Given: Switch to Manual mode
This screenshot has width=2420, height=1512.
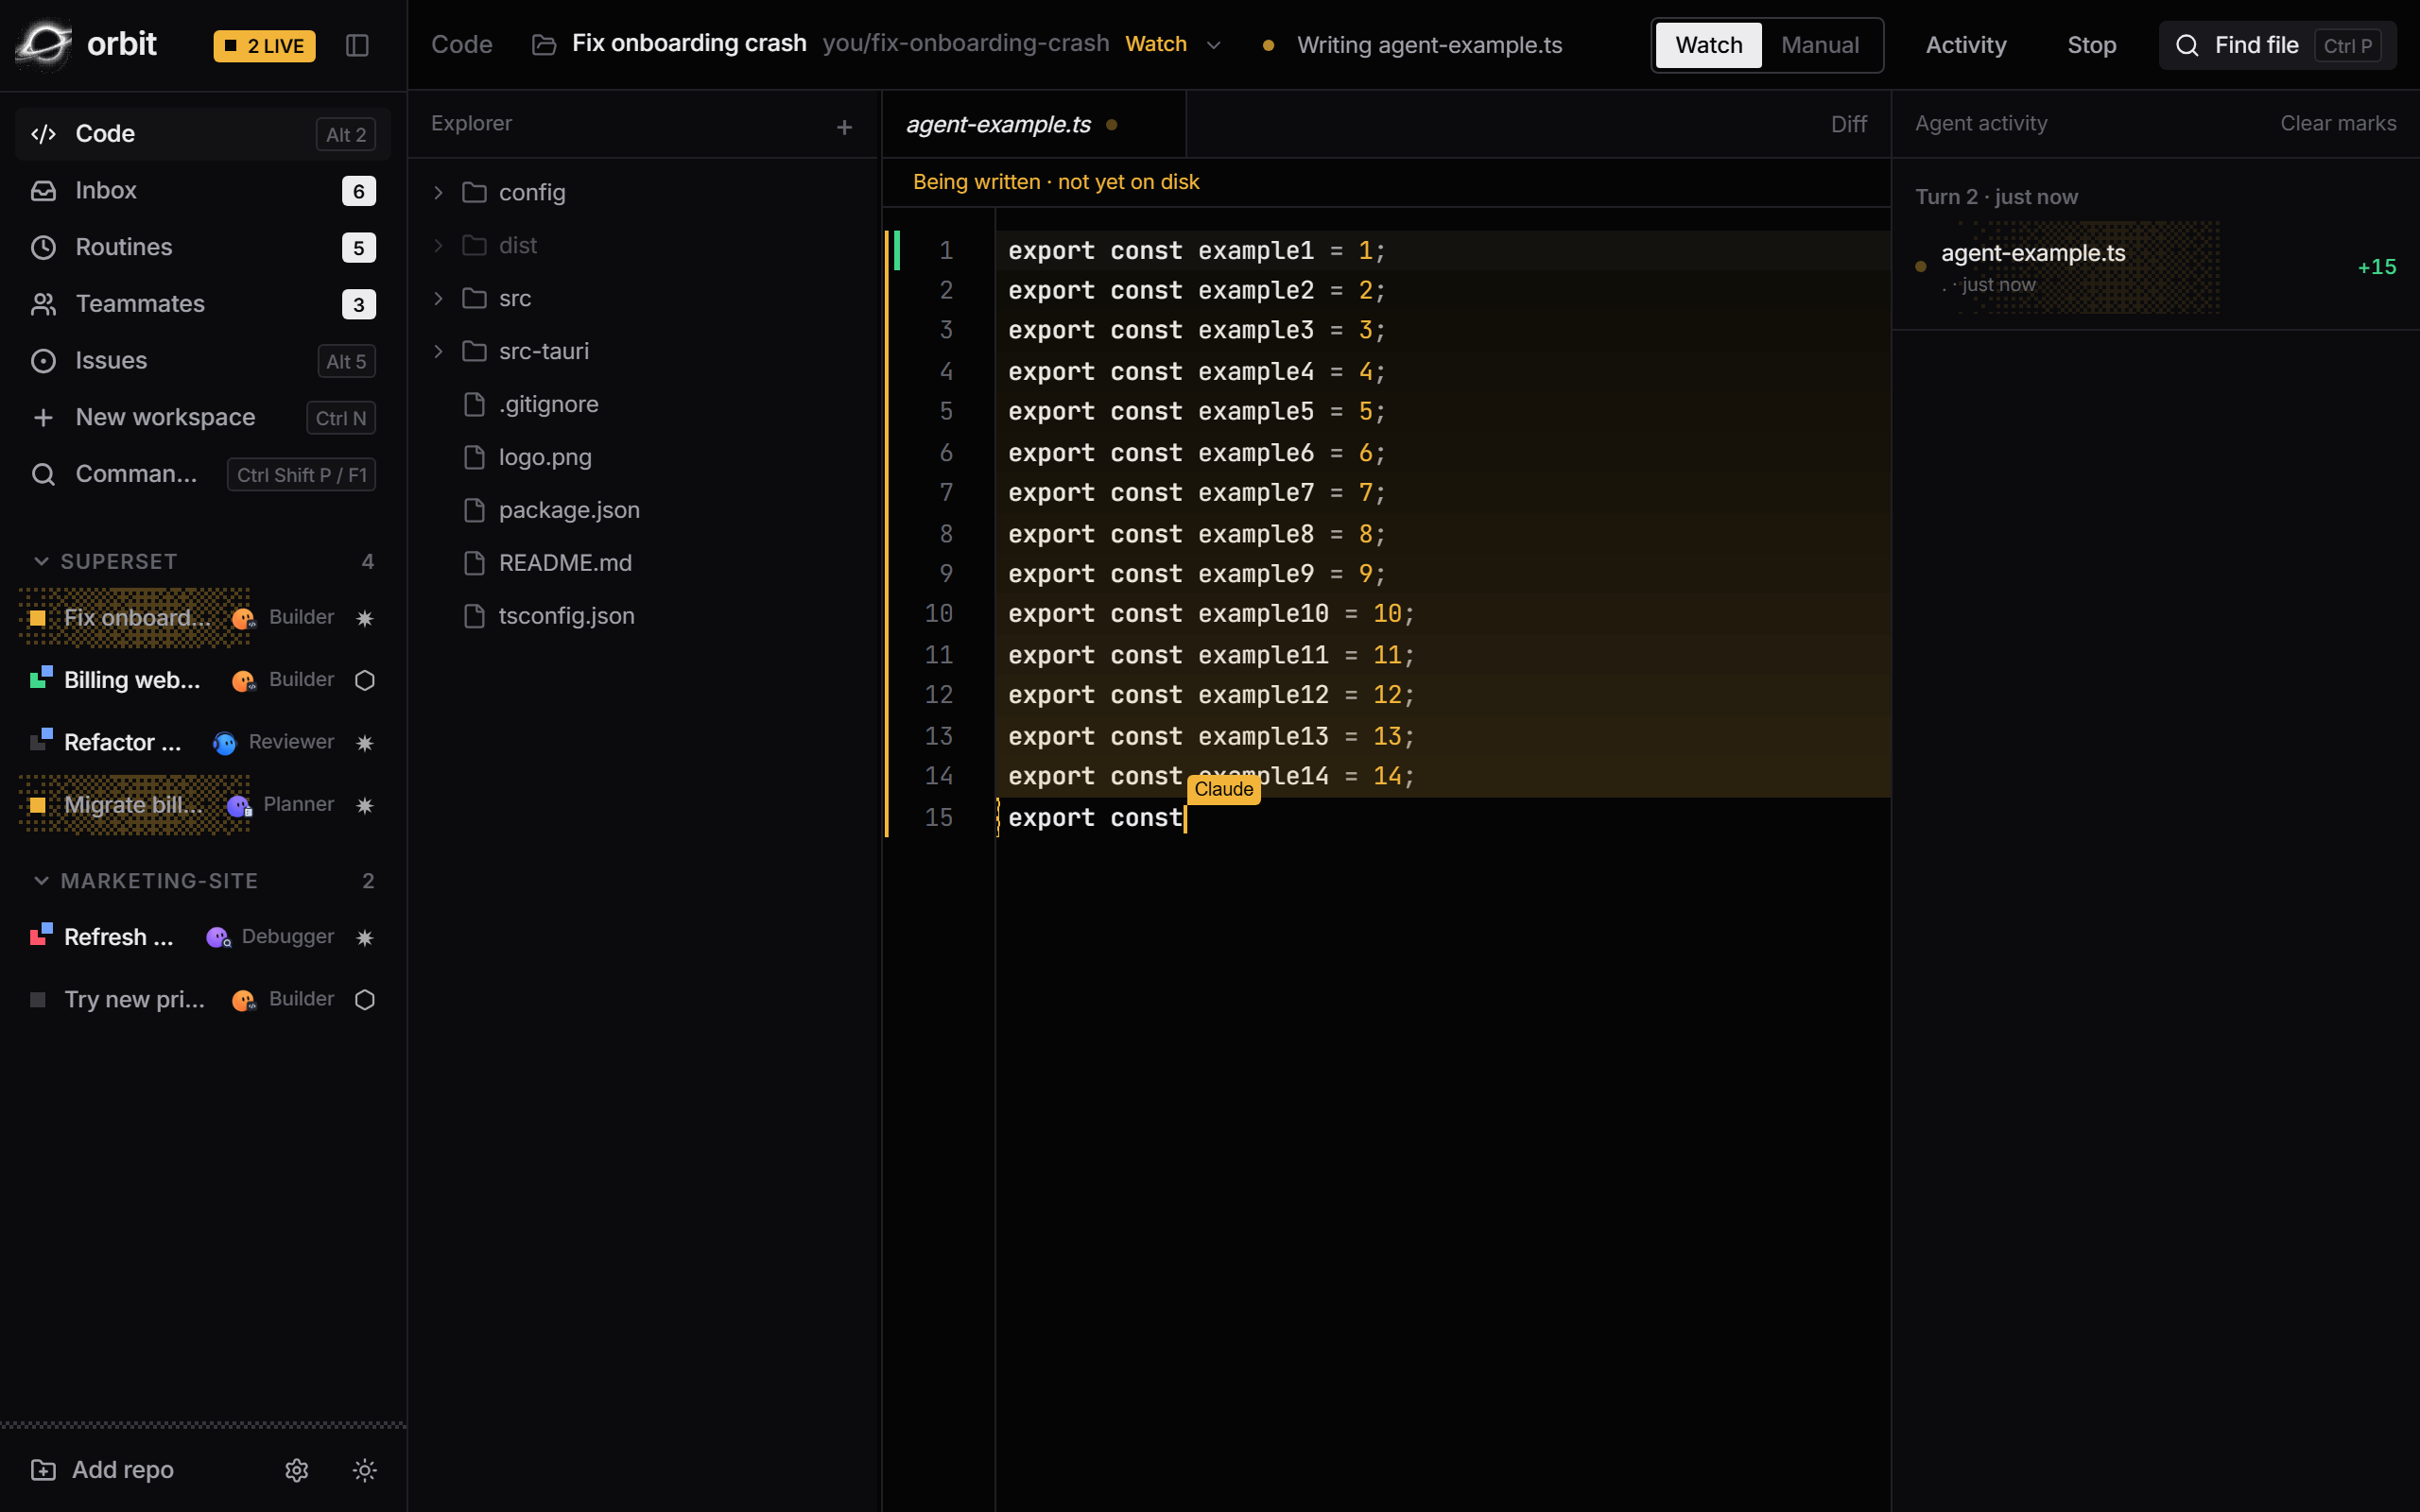Looking at the screenshot, I should [1820, 45].
